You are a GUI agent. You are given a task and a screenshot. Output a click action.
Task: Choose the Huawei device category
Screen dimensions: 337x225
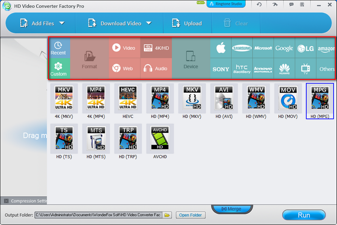285,69
